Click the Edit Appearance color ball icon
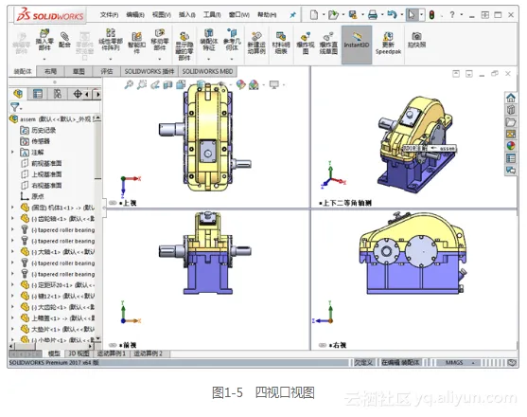 [240, 84]
